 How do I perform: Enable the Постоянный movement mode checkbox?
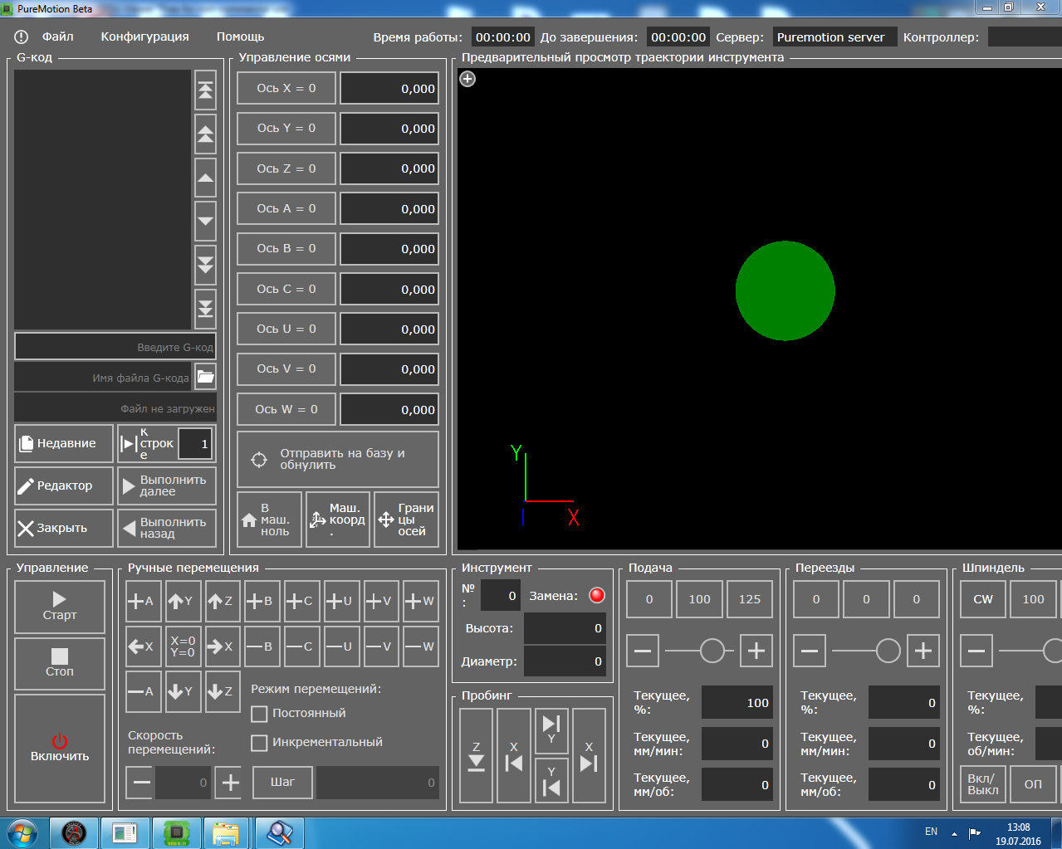coord(259,714)
